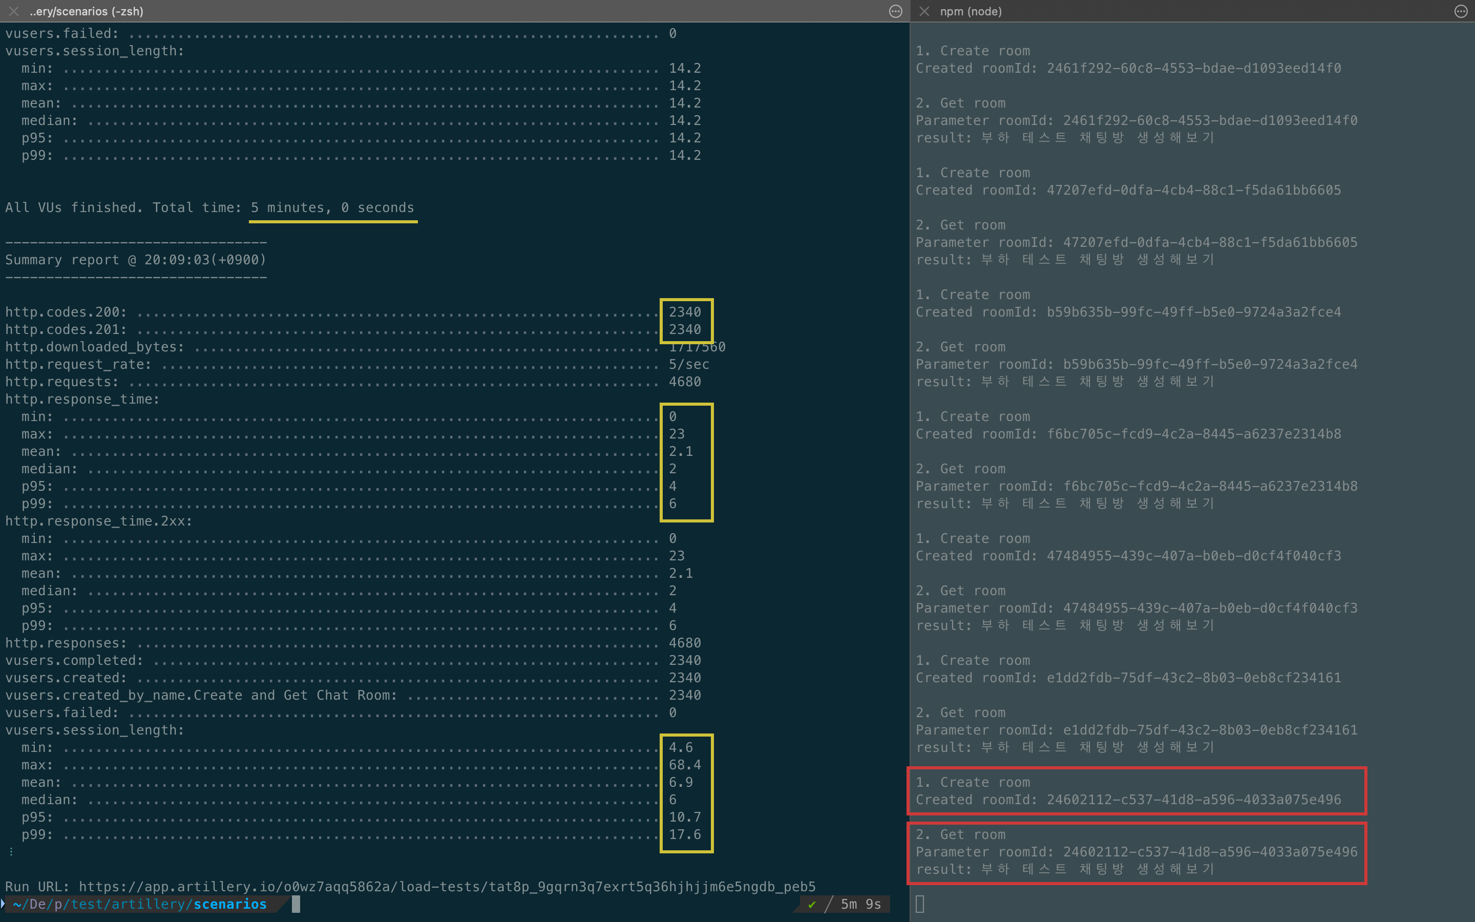Click the top vusers.failed line in zsh pane

341,33
